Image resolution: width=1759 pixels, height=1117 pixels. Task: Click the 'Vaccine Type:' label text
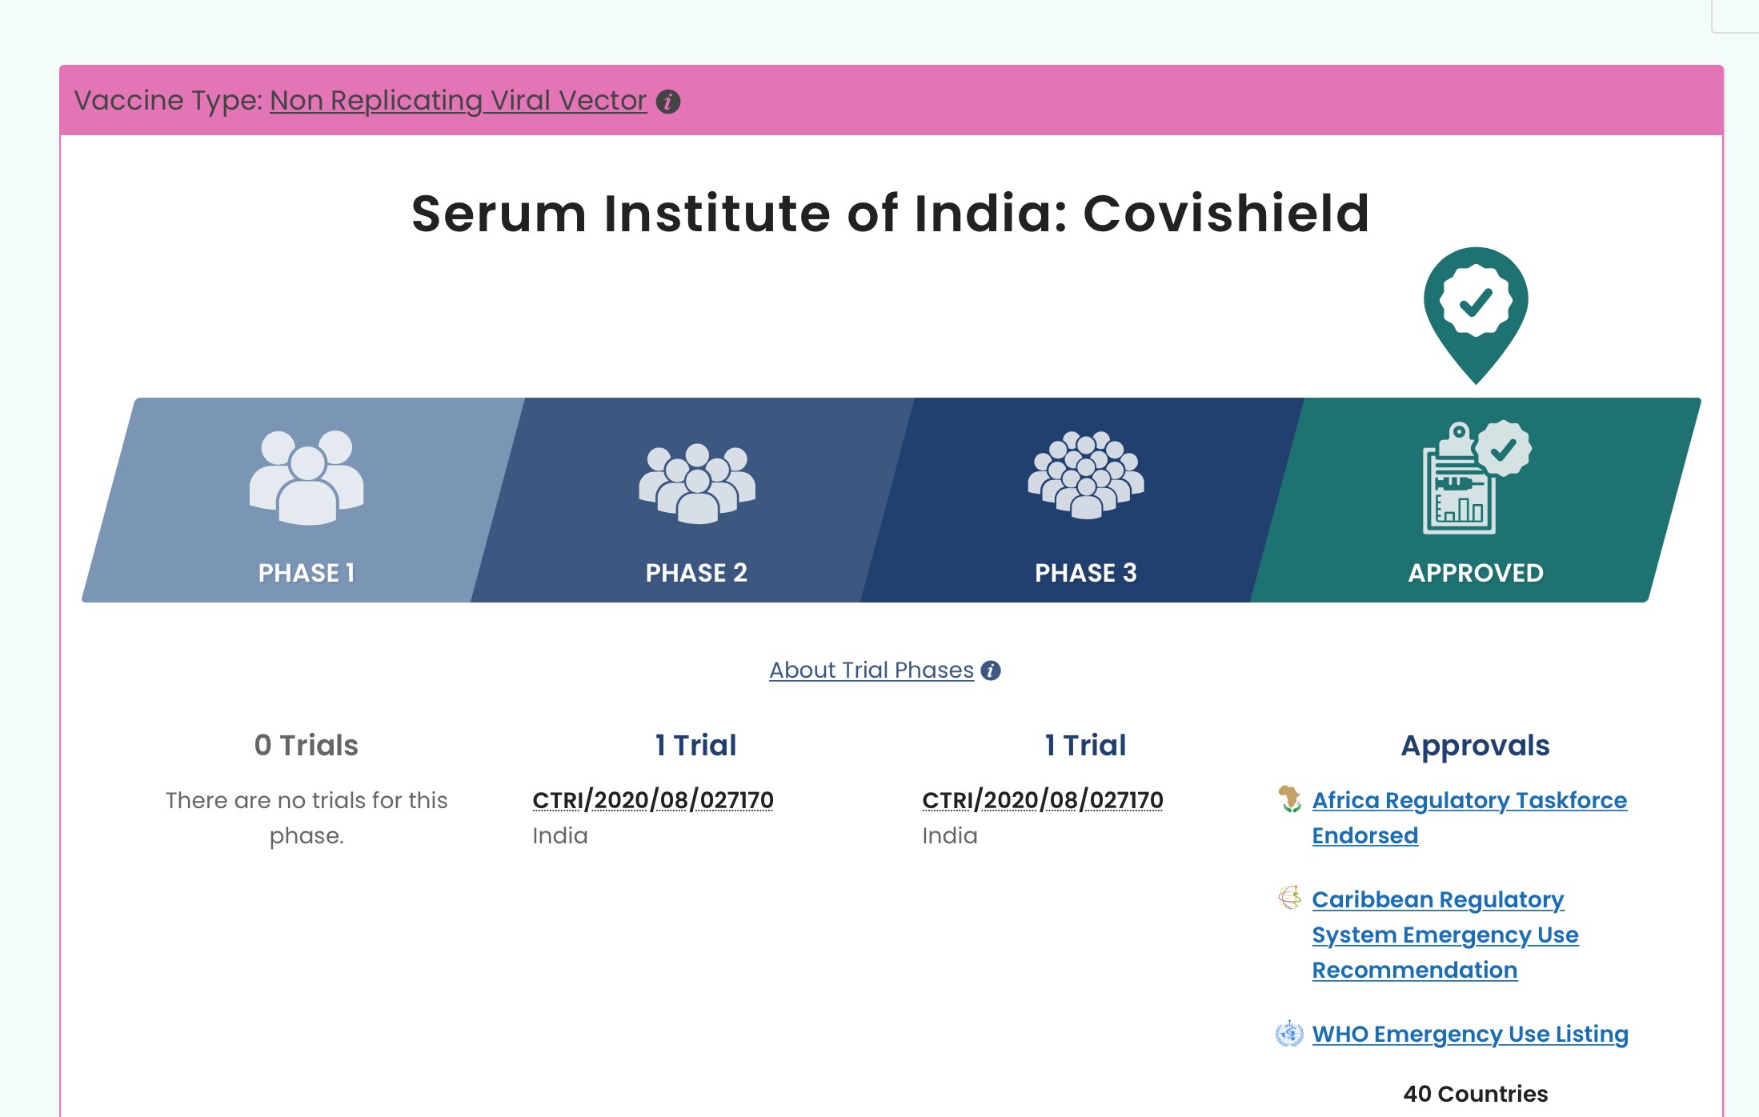168,101
